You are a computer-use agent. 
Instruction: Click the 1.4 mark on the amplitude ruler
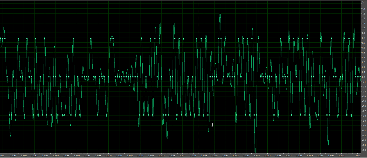[x=363, y=9]
